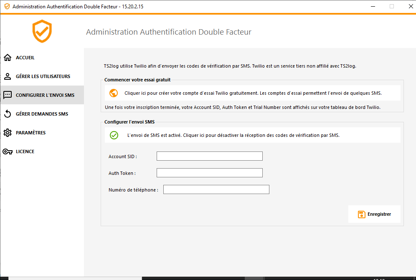416x280 pixels.
Task: Focus the Numéro de téléphone field
Action: pyautogui.click(x=216, y=189)
